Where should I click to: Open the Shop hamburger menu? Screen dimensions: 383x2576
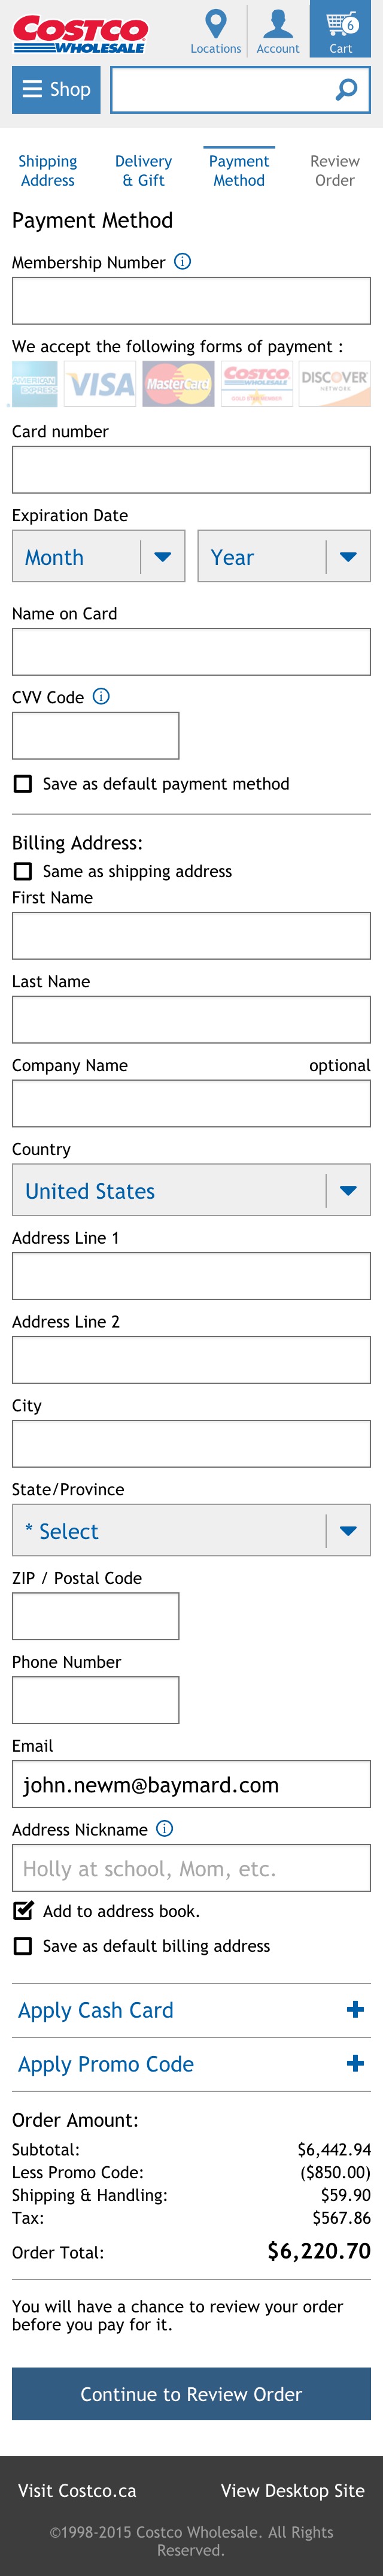pos(55,89)
